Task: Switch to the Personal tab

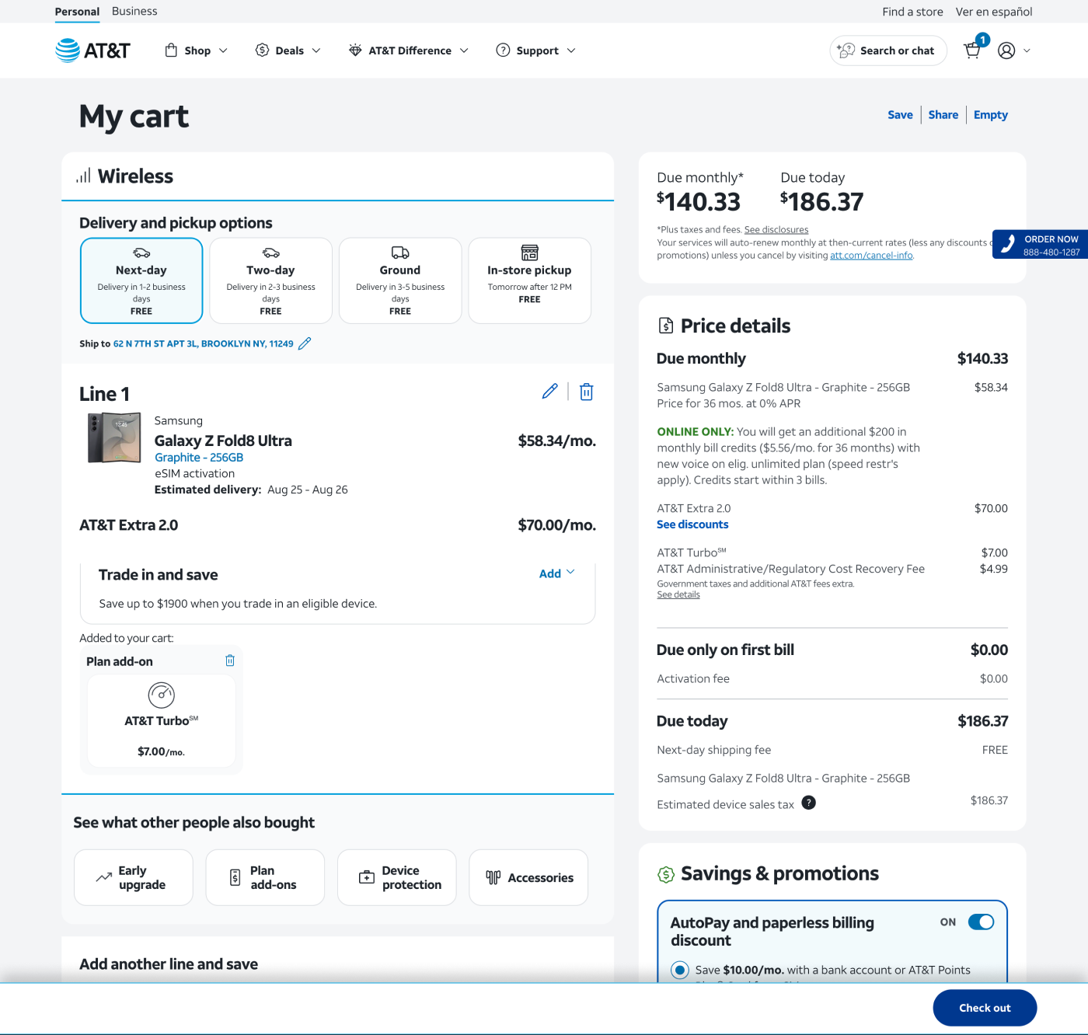Action: pyautogui.click(x=77, y=12)
